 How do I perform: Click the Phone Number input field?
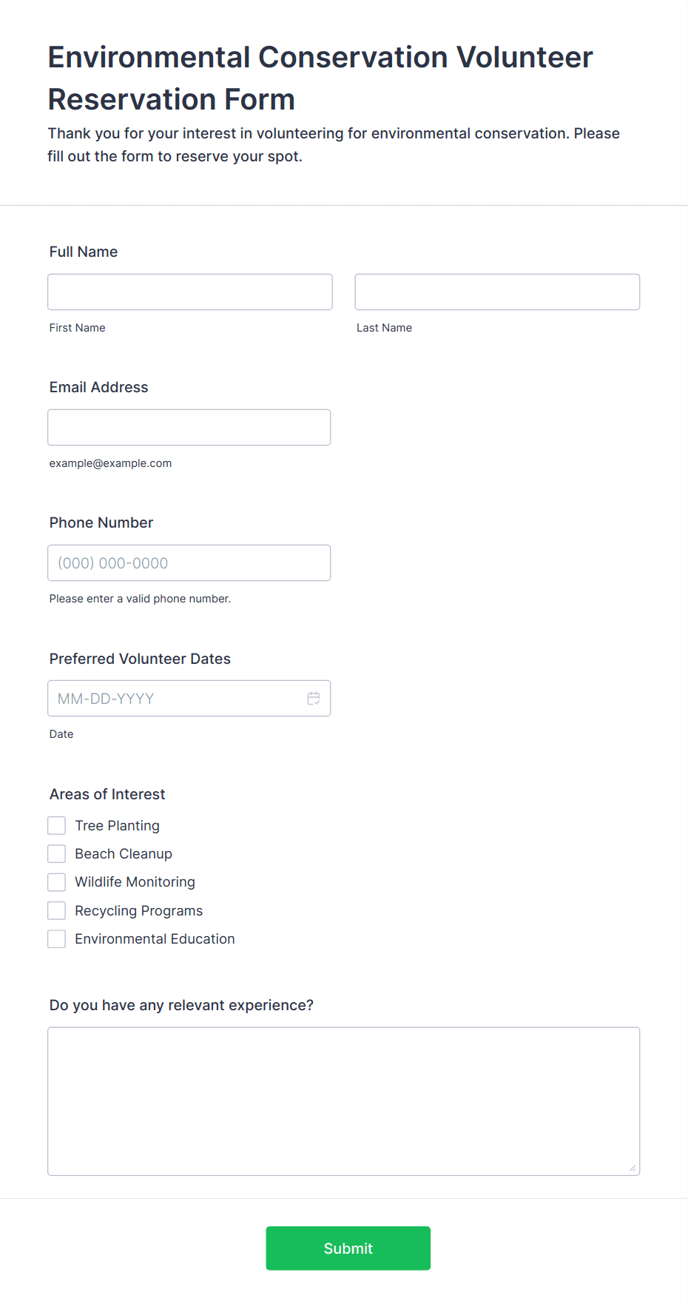[189, 562]
